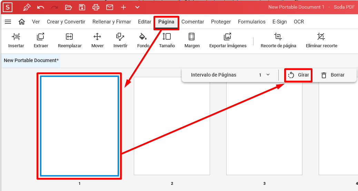Open a file with folder icon
Screen dimensions: 358x191
click(68, 7)
